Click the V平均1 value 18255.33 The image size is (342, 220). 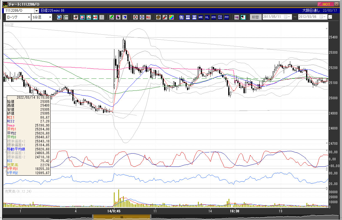point(42,169)
